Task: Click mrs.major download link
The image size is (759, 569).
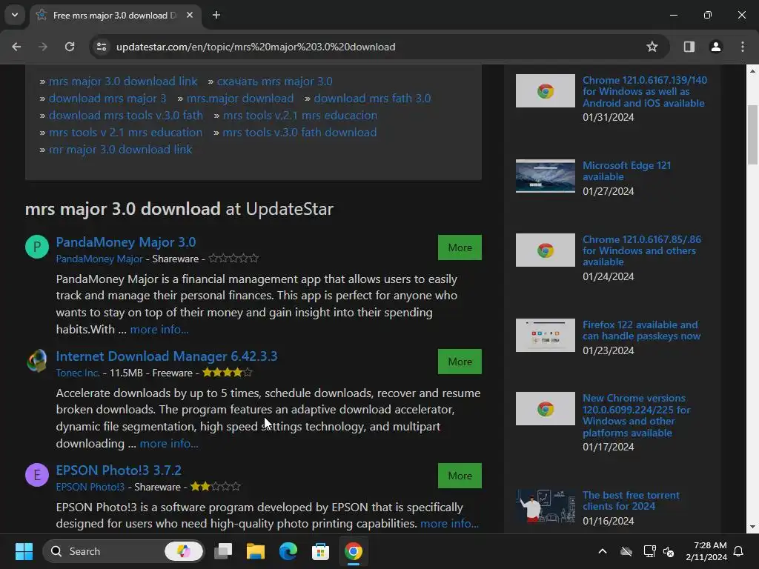Action: coord(240,99)
